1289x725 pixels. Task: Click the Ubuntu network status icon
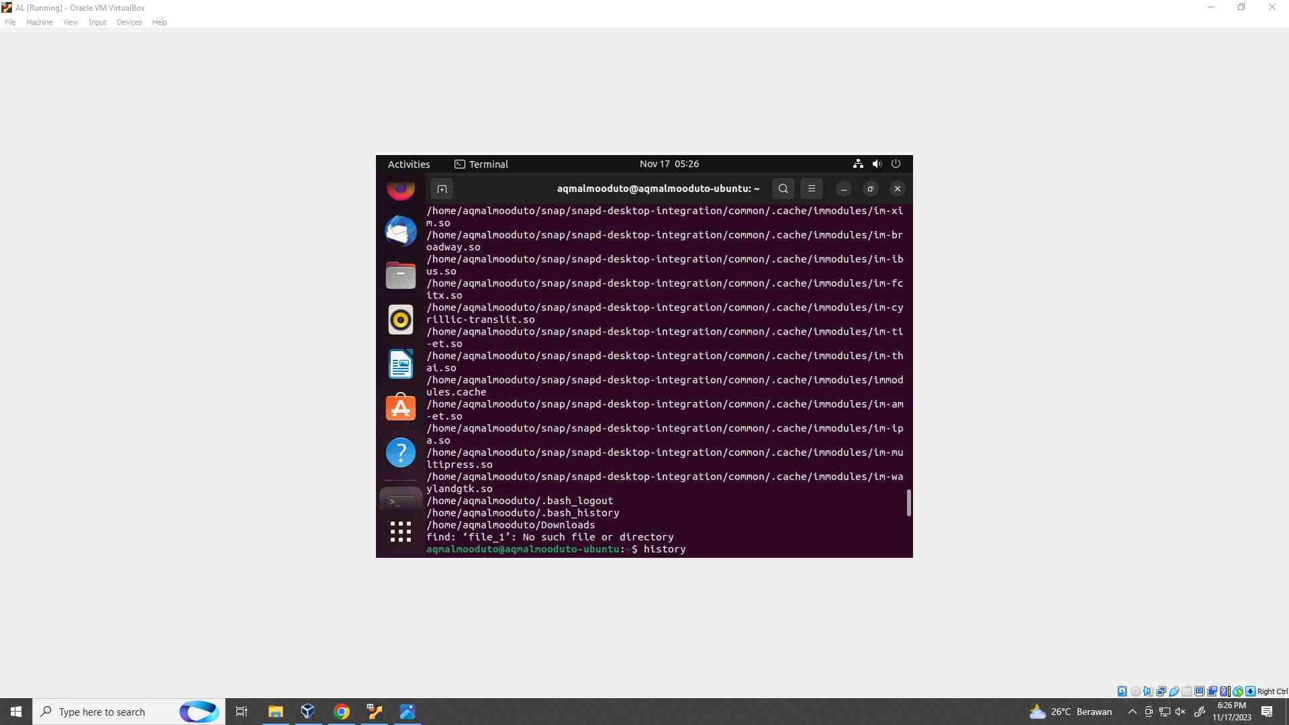coord(858,164)
